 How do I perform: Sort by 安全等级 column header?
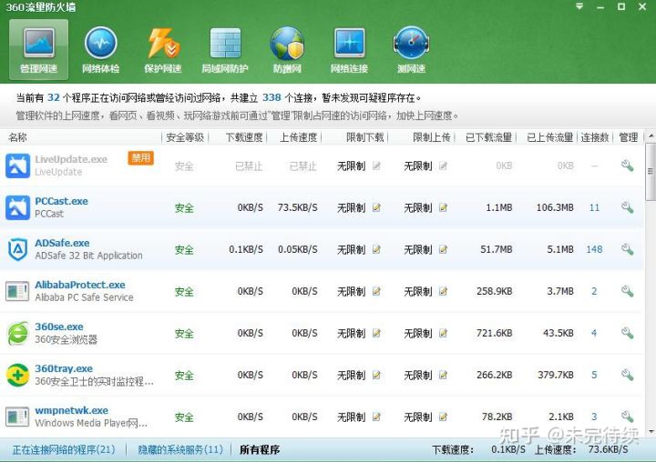point(185,137)
